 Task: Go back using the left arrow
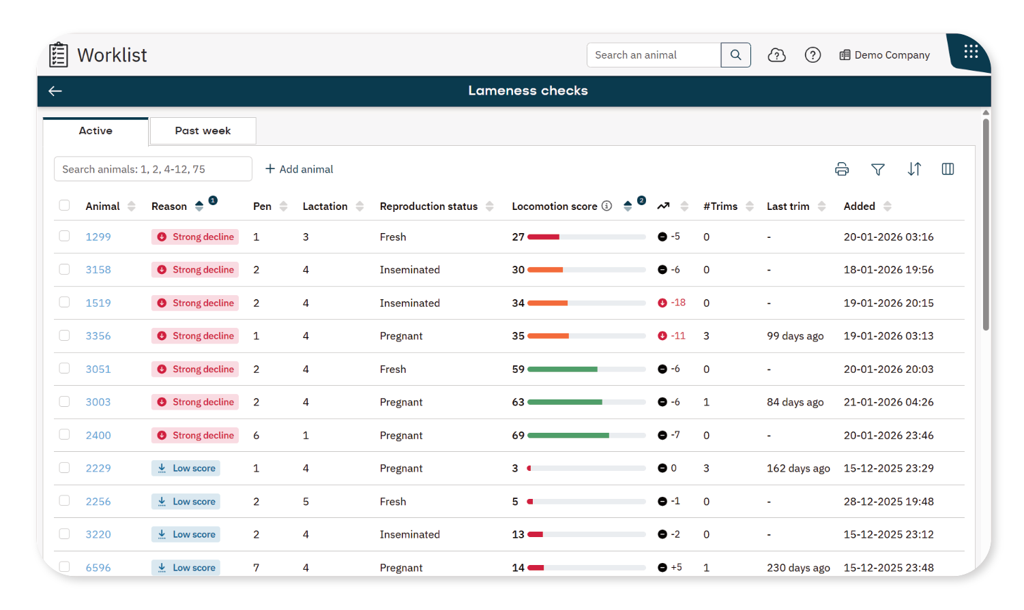point(55,91)
